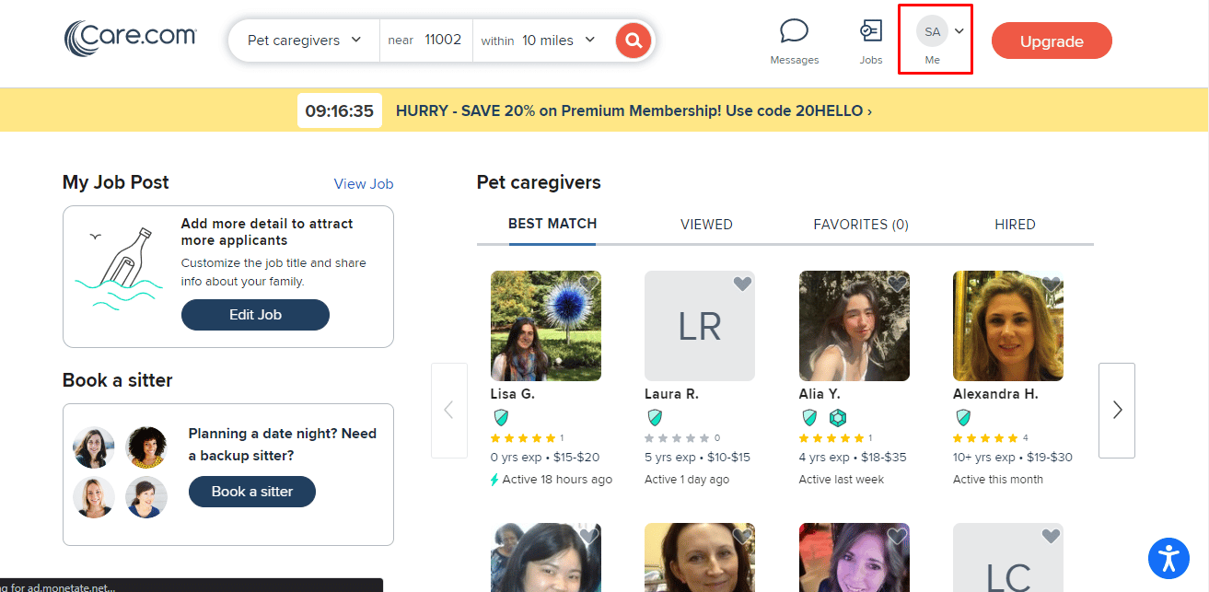Click Alexandra H.'s five-star rating
This screenshot has height=592, width=1209.
pyautogui.click(x=985, y=438)
